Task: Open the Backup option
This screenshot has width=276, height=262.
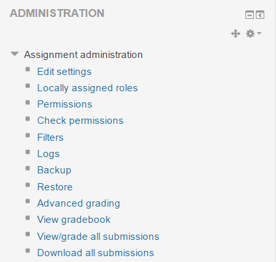Action: (54, 170)
